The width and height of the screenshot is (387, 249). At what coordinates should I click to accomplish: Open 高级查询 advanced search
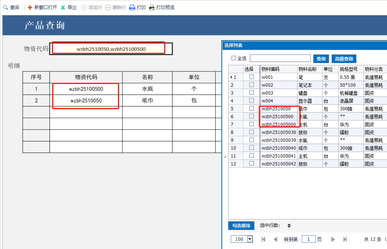[344, 59]
